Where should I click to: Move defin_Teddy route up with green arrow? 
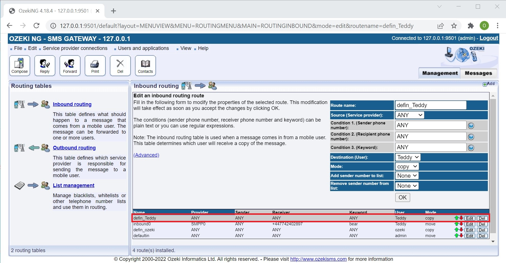[x=457, y=218]
